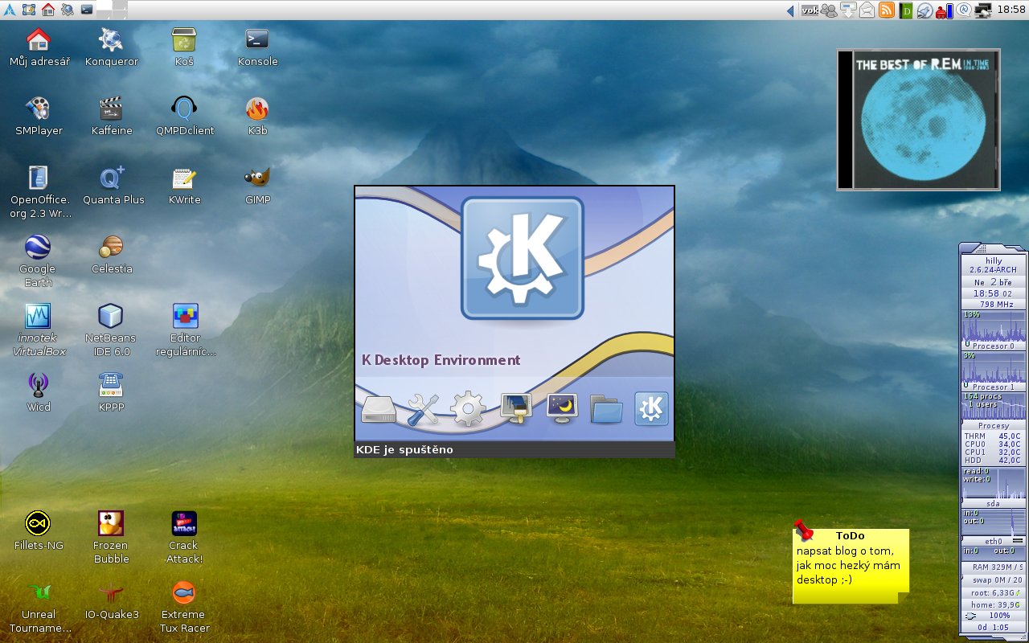Click the Procesor 1 CPU graph
This screenshot has width=1029, height=643.
coord(994,371)
